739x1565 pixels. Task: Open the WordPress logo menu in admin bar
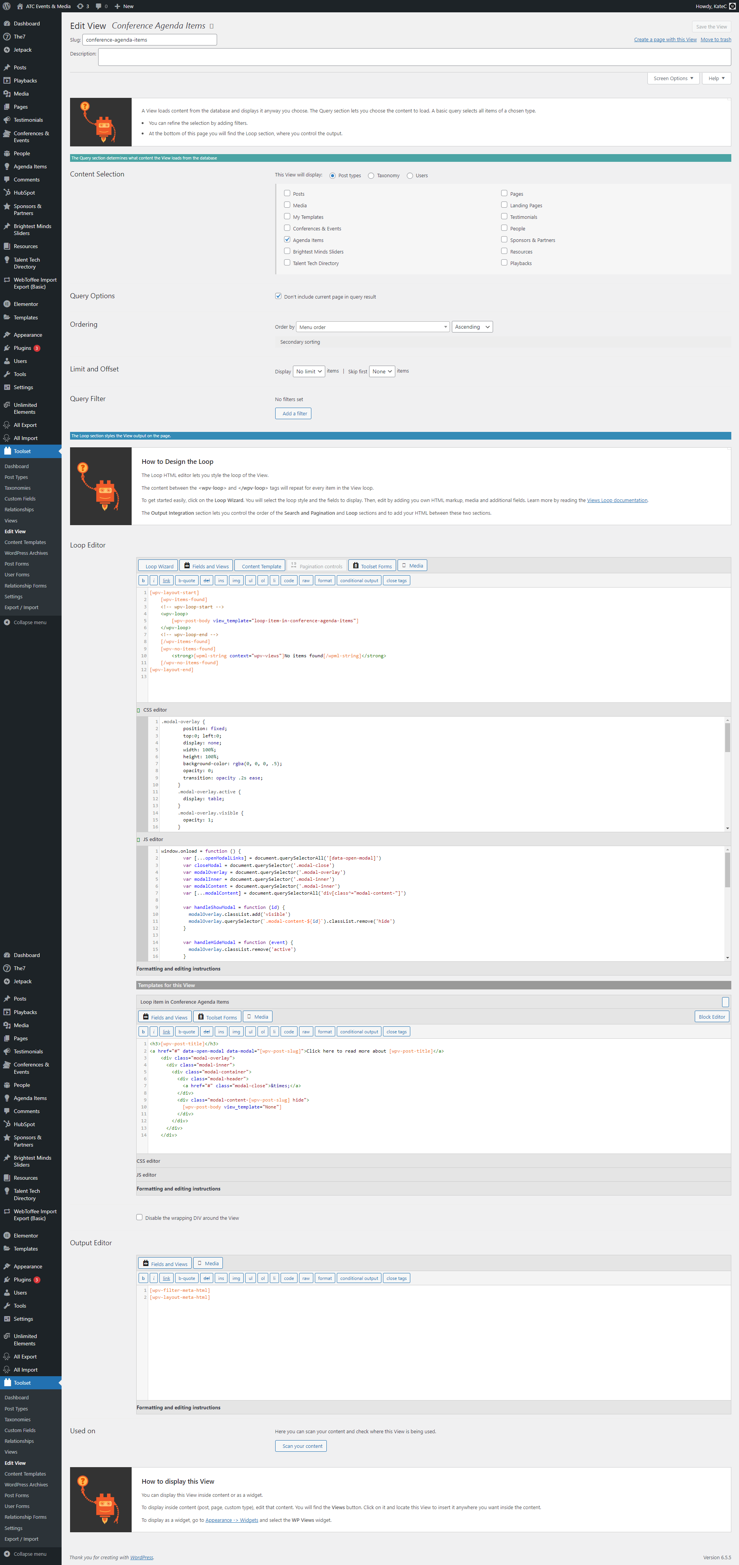coord(7,6)
